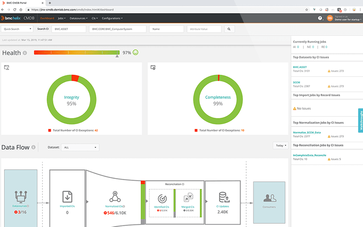This screenshot has height=227, width=363.
Task: Open the Quick Search dropdown
Action: coord(17,29)
